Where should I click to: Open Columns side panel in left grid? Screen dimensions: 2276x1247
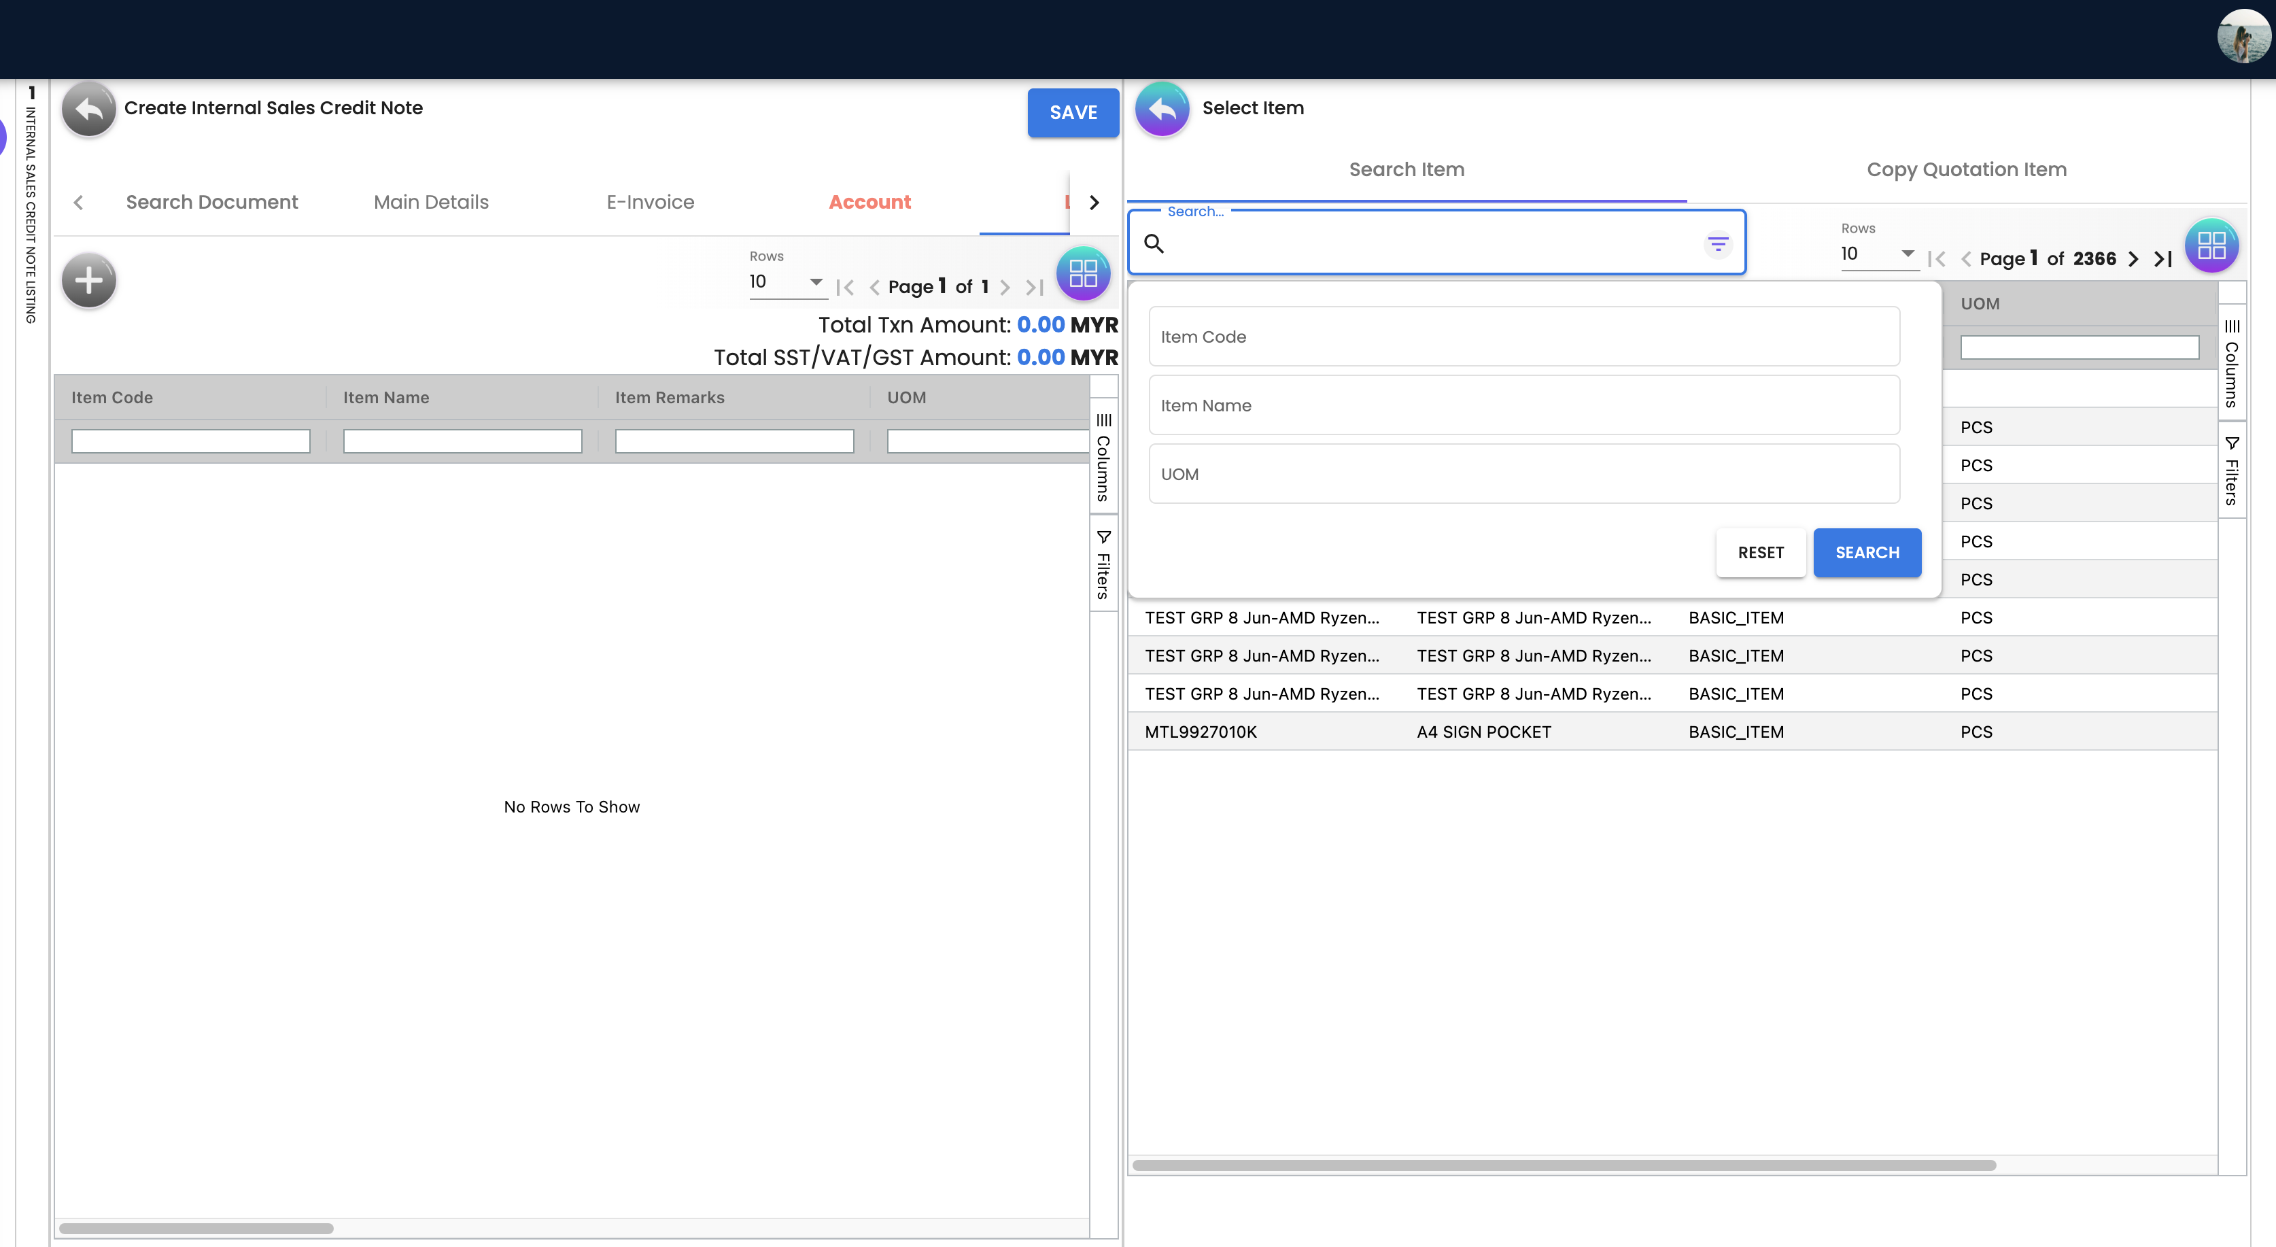click(1103, 457)
